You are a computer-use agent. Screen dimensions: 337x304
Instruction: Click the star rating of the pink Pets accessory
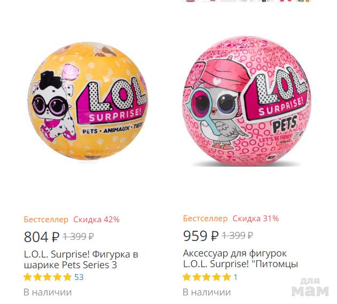tap(207, 277)
